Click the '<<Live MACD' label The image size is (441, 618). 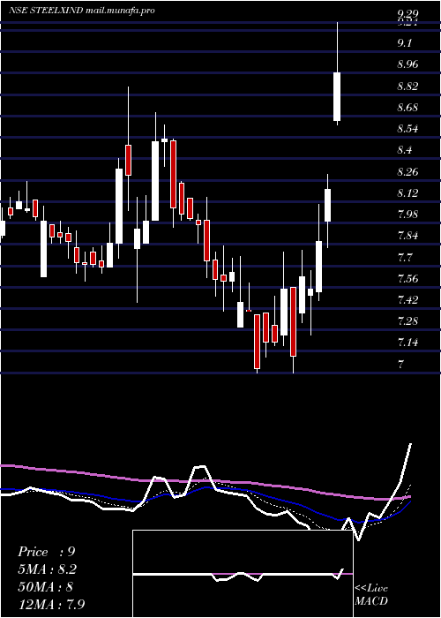371,595
